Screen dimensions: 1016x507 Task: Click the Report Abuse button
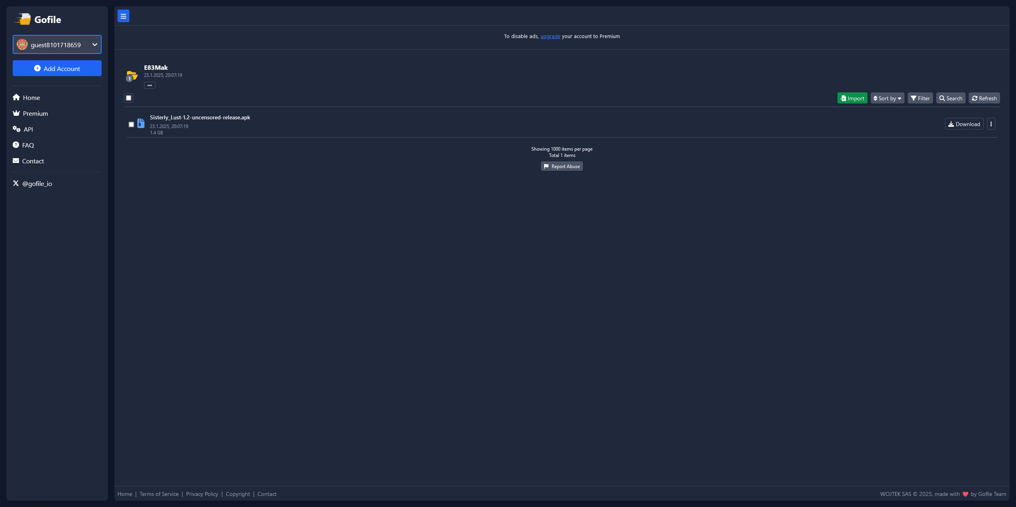562,166
